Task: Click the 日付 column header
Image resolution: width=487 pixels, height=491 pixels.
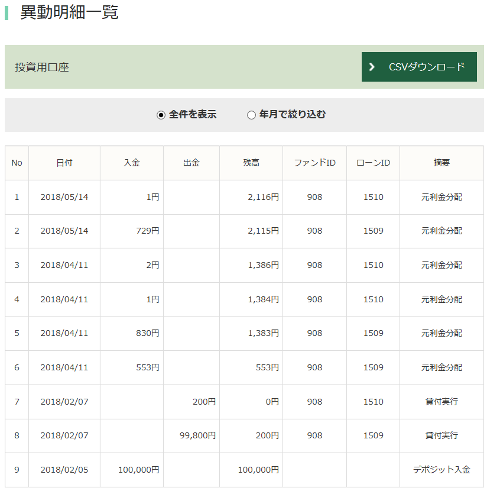Action: click(x=64, y=163)
